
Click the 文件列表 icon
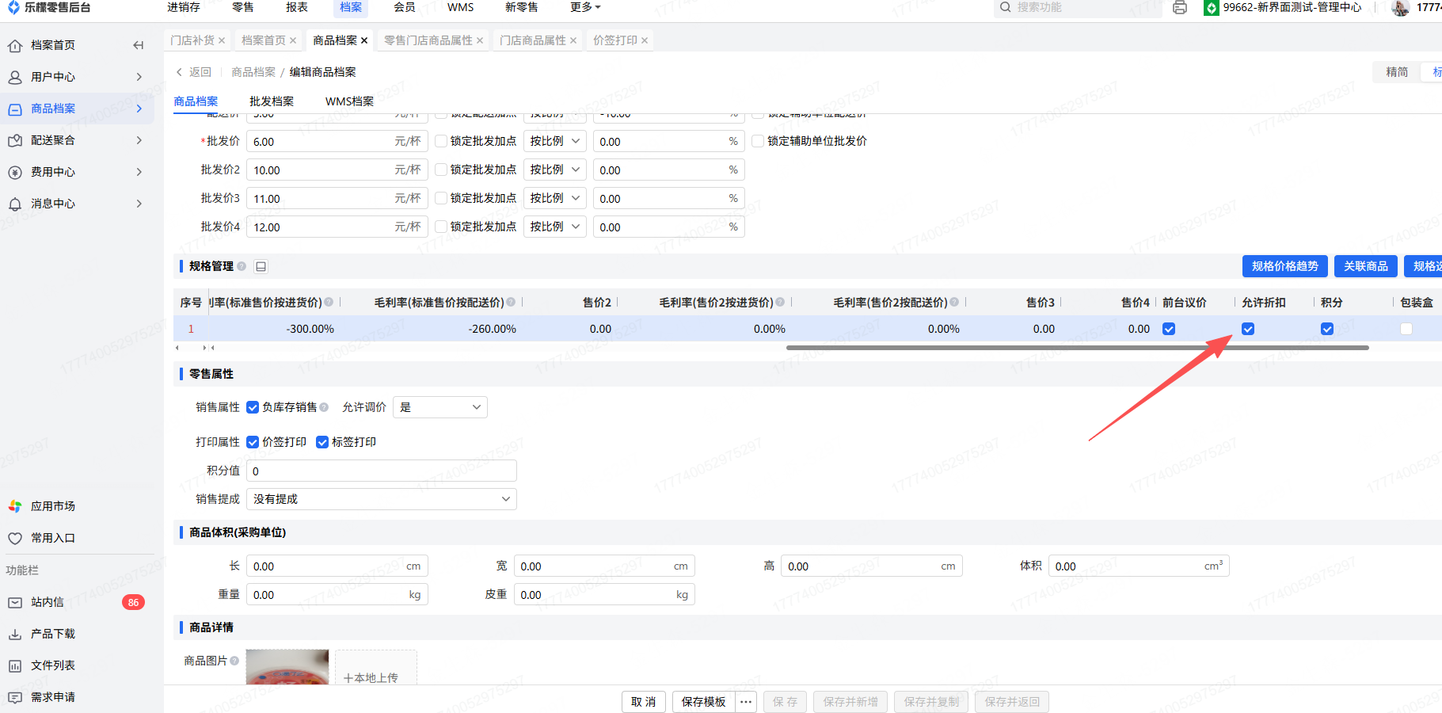pos(15,665)
